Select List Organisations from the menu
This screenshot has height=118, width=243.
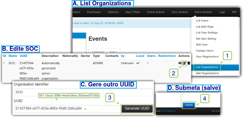pyautogui.click(x=207, y=67)
